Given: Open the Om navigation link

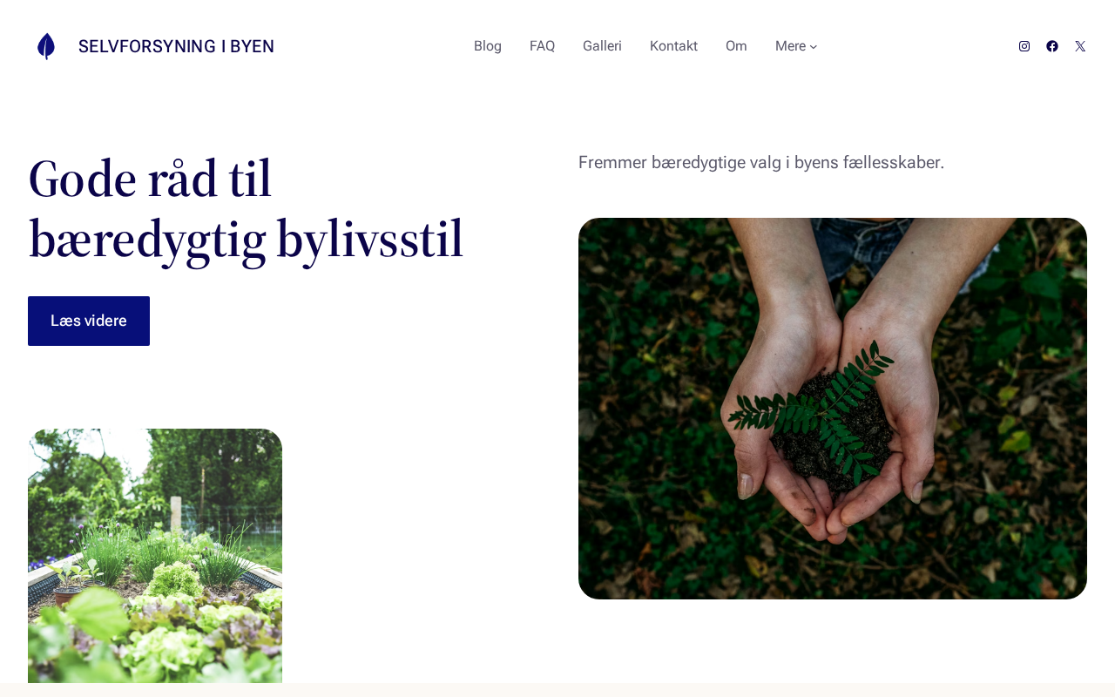Looking at the screenshot, I should 736,46.
